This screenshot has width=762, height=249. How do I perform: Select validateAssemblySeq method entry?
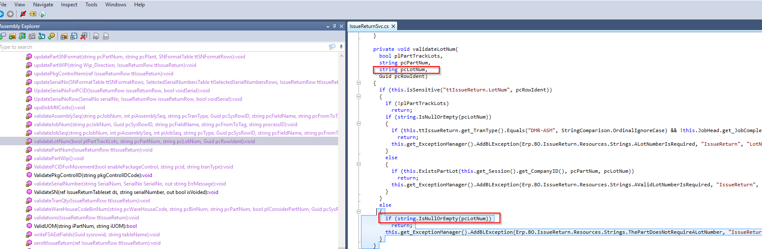point(182,116)
